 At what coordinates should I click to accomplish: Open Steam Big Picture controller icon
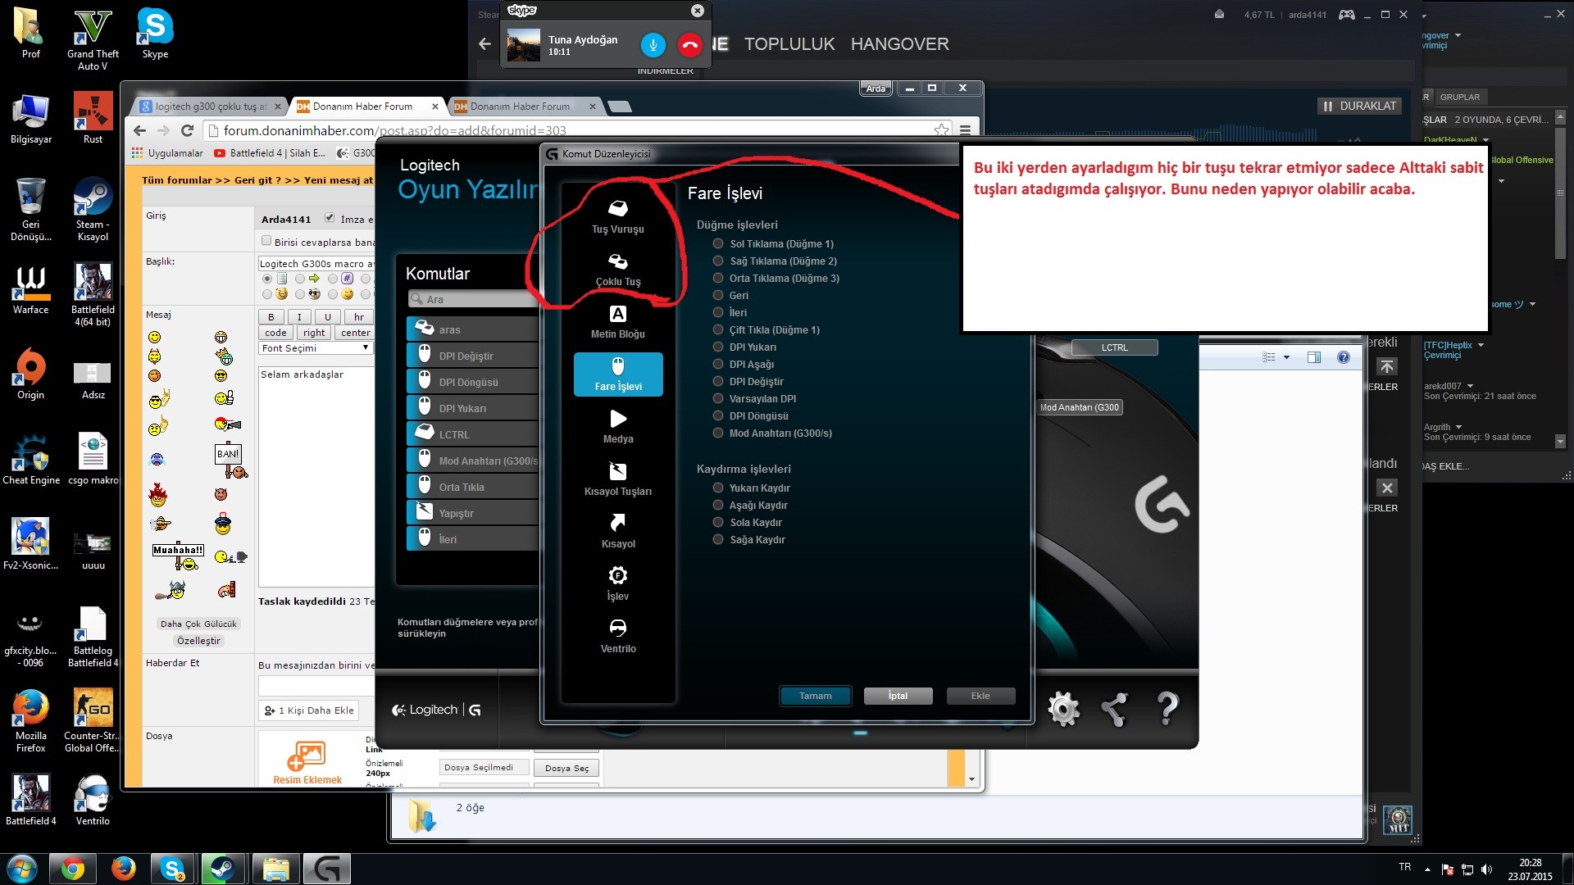[1346, 14]
